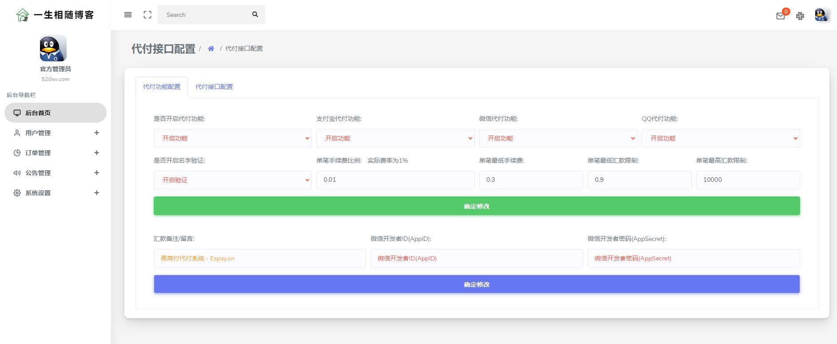Click the 单笔最高汇款限制 field showing 10000
Image resolution: width=837 pixels, height=344 pixels.
(x=748, y=180)
